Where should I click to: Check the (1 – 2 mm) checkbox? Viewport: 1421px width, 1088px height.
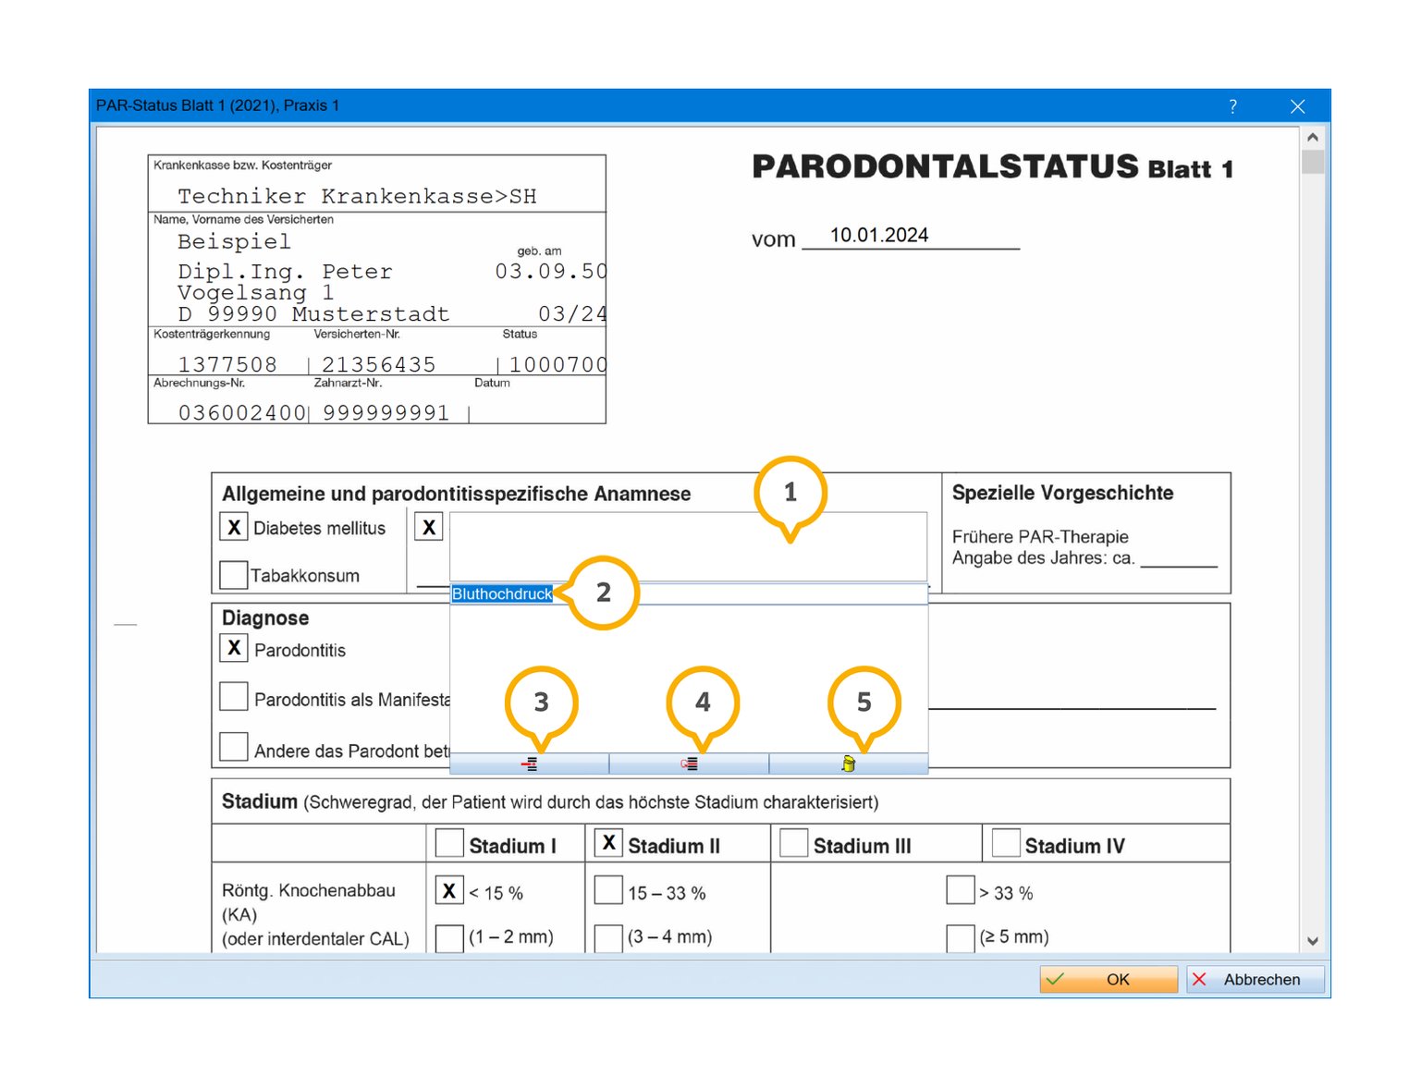point(449,937)
